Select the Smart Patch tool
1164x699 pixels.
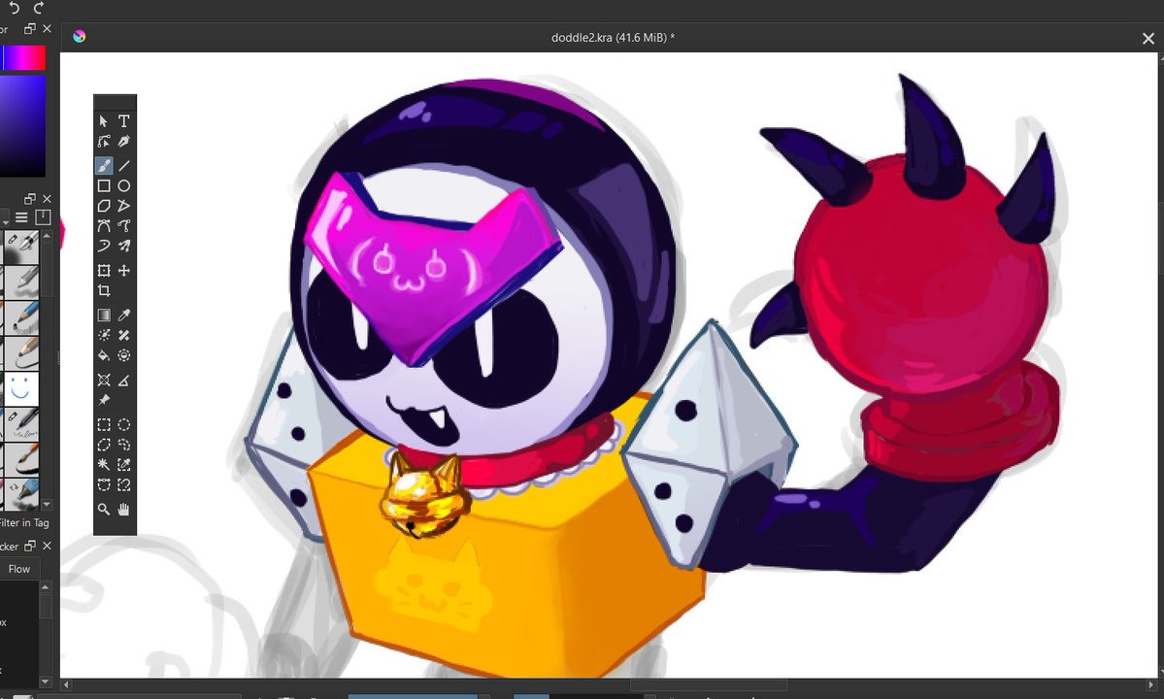pos(124,335)
